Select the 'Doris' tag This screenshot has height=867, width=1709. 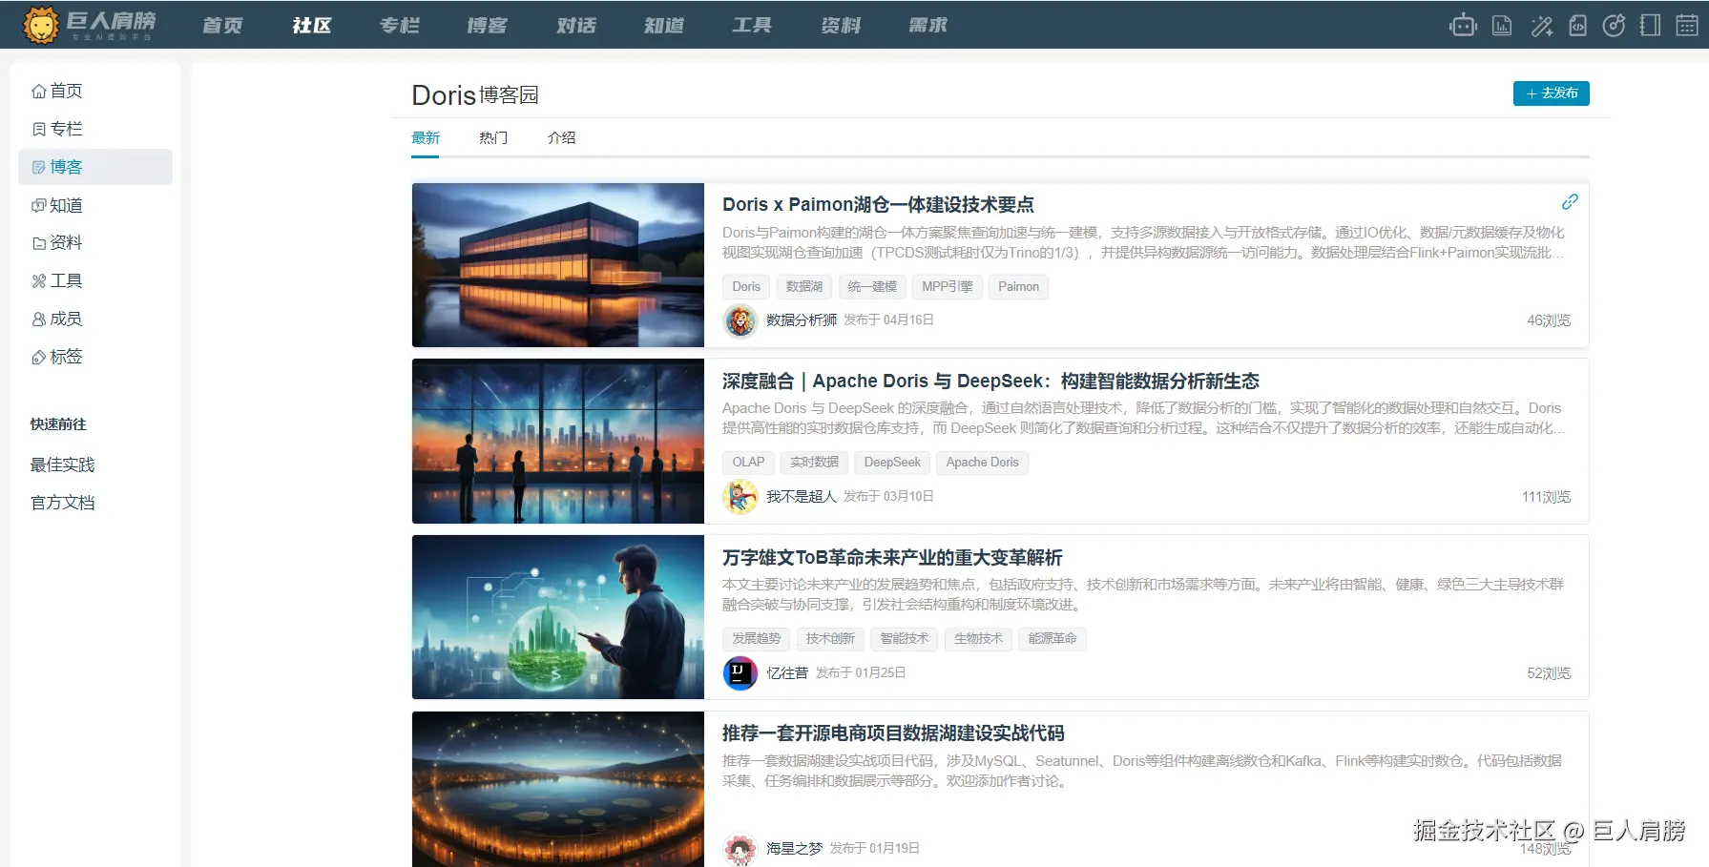[x=746, y=286]
